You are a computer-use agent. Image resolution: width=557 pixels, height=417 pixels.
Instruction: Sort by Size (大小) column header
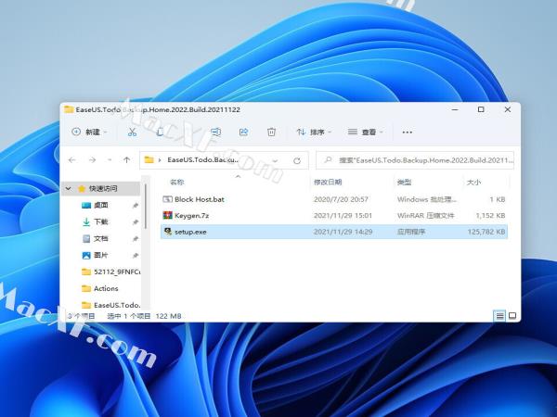pos(473,182)
